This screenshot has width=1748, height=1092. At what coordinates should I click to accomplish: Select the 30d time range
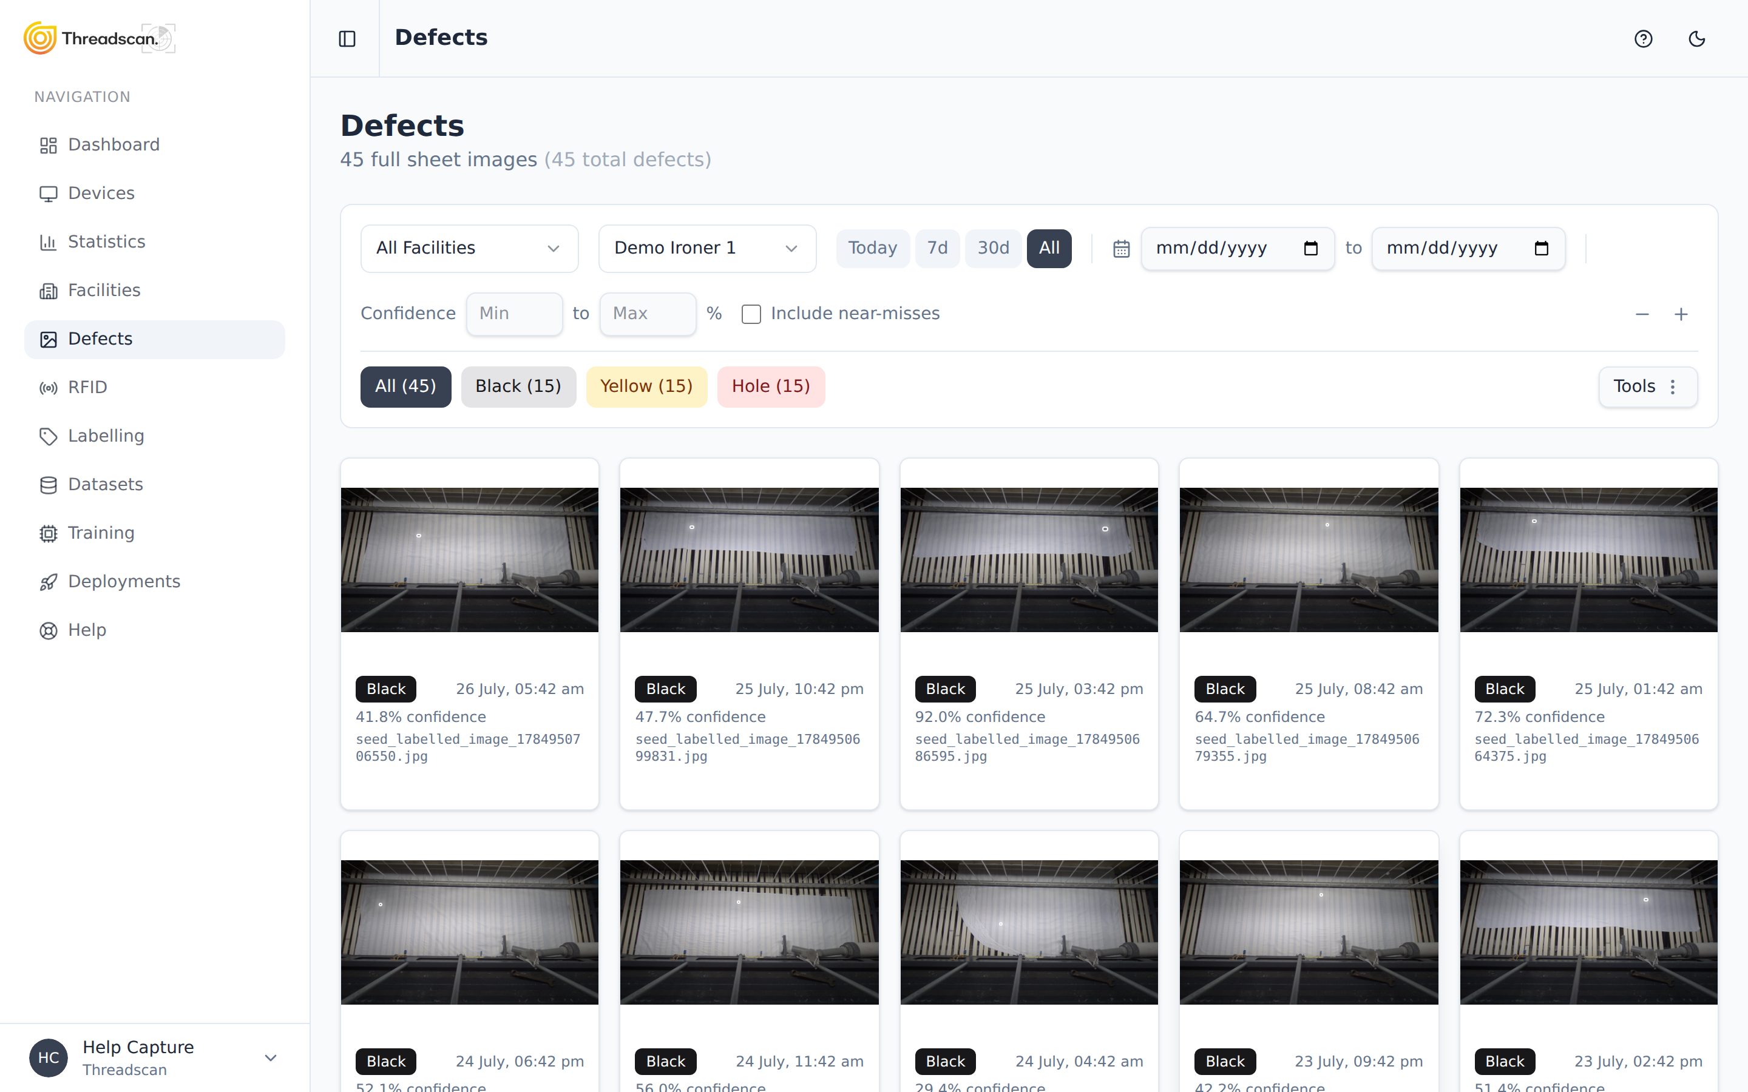993,249
